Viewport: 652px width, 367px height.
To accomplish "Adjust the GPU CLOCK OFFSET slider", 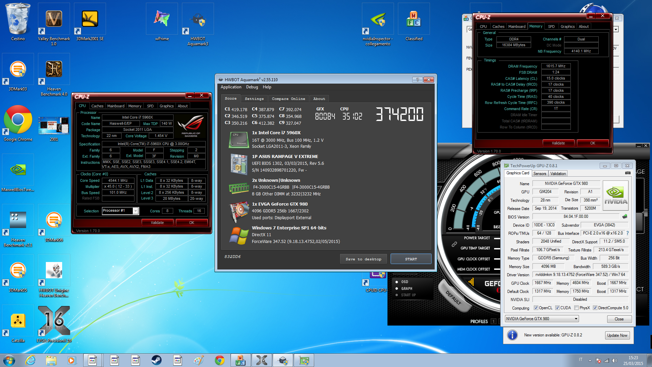I will coord(497,259).
